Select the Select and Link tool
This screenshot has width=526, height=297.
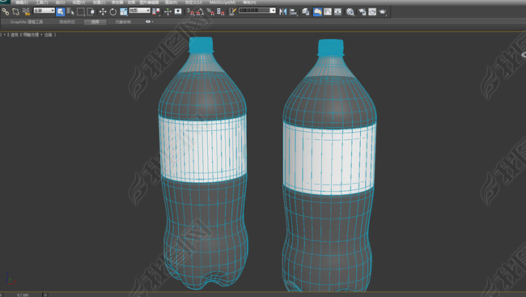[x=6, y=12]
